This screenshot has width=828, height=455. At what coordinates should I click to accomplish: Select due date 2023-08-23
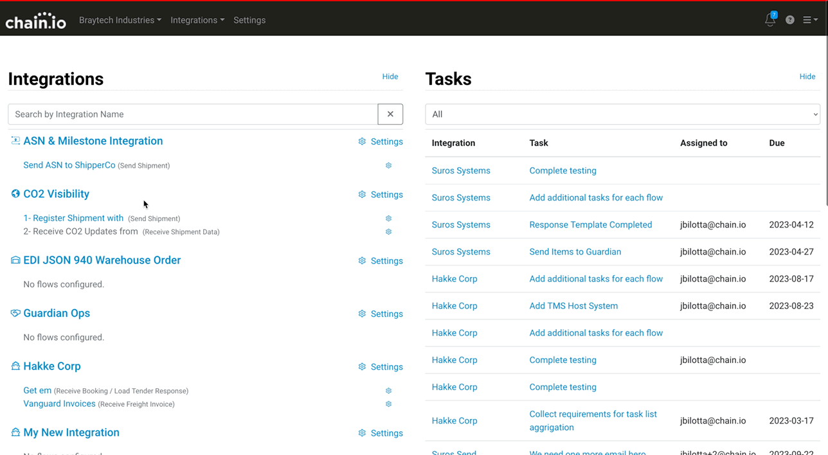[791, 306]
